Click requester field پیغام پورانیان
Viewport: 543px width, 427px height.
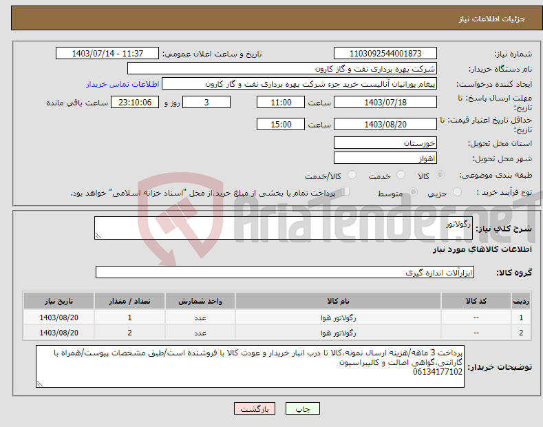[299, 84]
